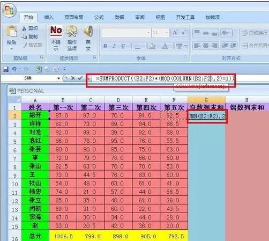The image size is (269, 241).
Task: Click the Cut (剪切) scissors button
Action: click(29, 28)
